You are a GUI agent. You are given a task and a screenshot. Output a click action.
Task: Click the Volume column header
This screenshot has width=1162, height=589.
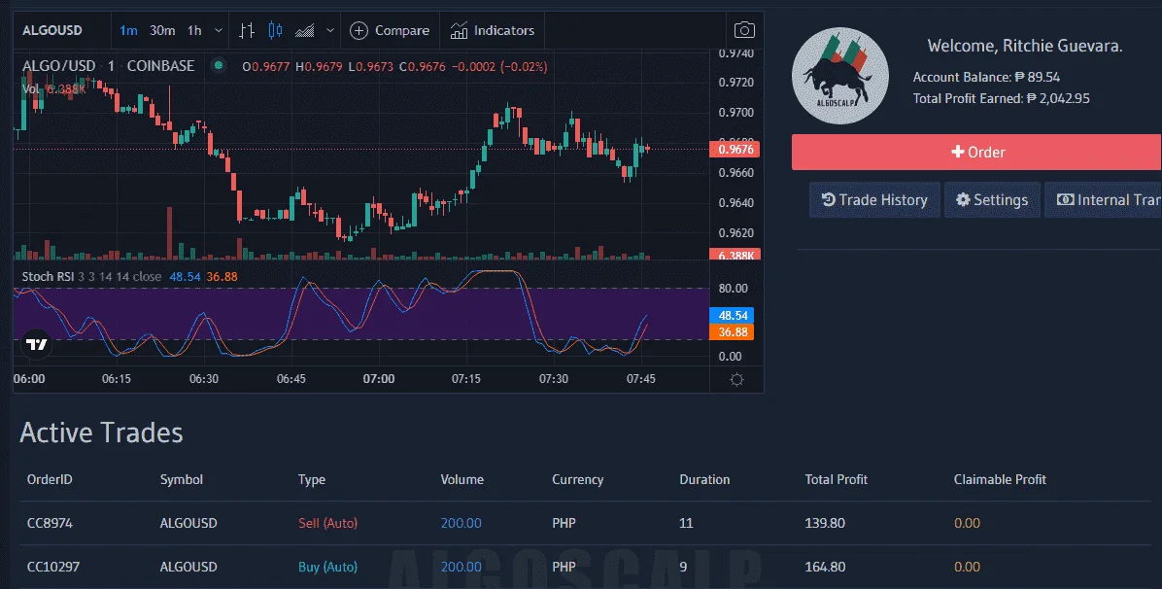[x=461, y=479]
